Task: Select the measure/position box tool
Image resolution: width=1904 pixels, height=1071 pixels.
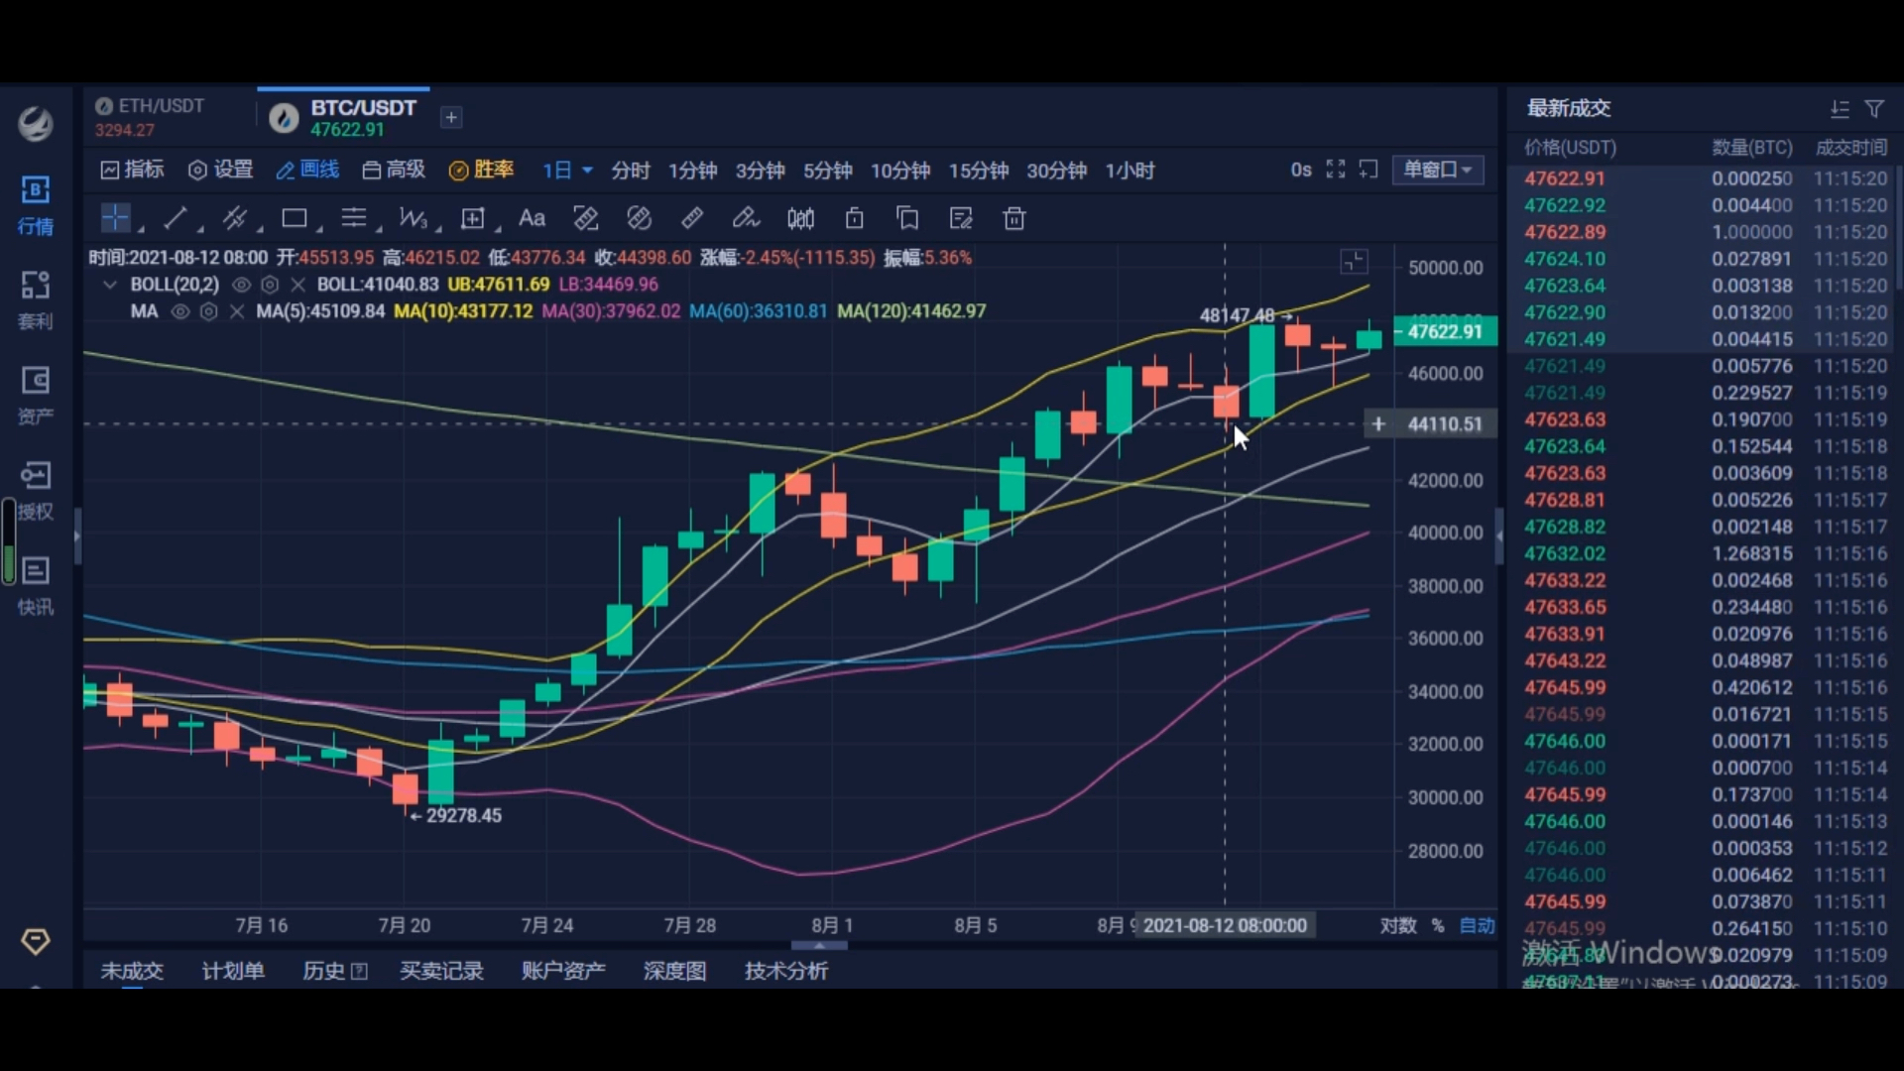Action: pyautogui.click(x=473, y=218)
